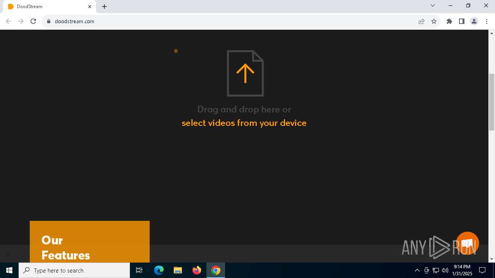Click scrollbar down arrow

click(492, 259)
